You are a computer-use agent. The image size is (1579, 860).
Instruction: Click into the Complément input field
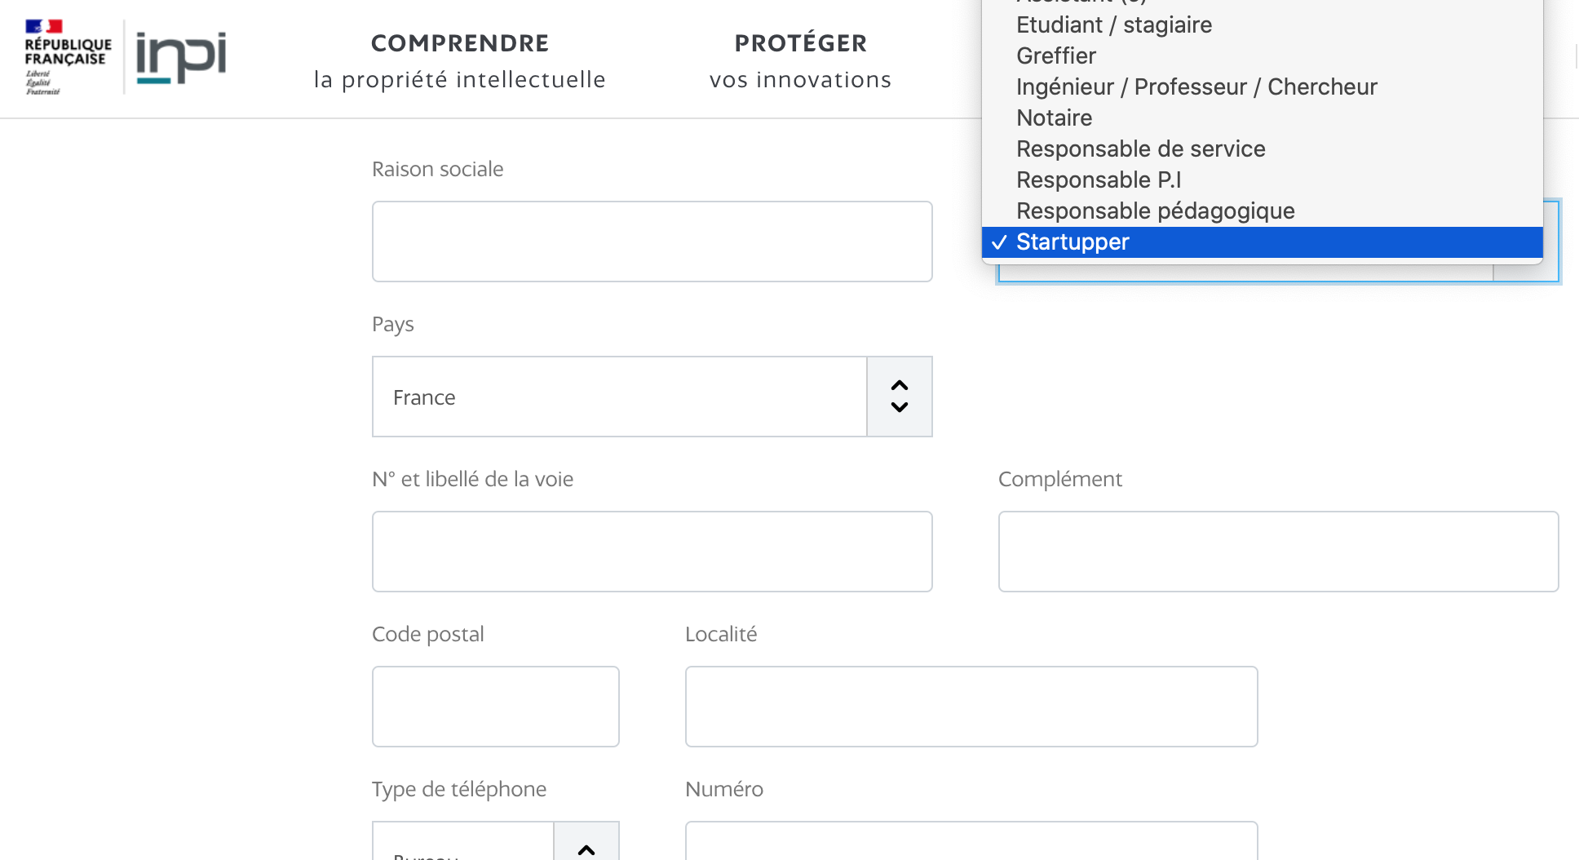(x=1278, y=552)
